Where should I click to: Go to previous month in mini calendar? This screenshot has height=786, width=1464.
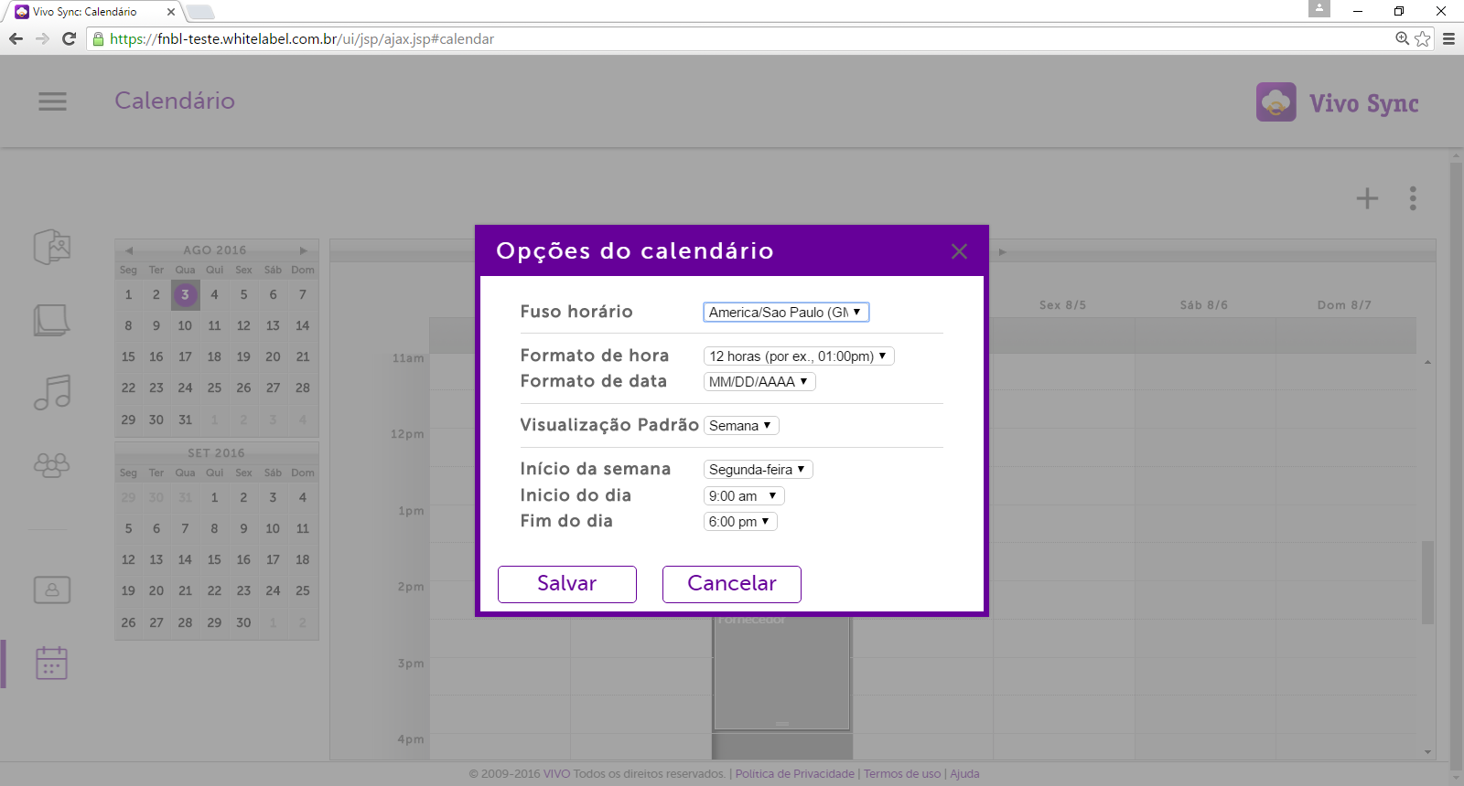(129, 250)
